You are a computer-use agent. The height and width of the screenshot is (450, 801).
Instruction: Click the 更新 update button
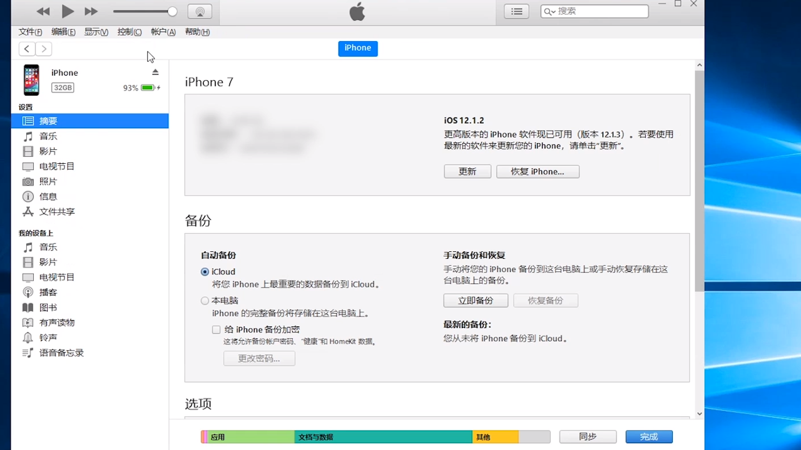tap(467, 171)
